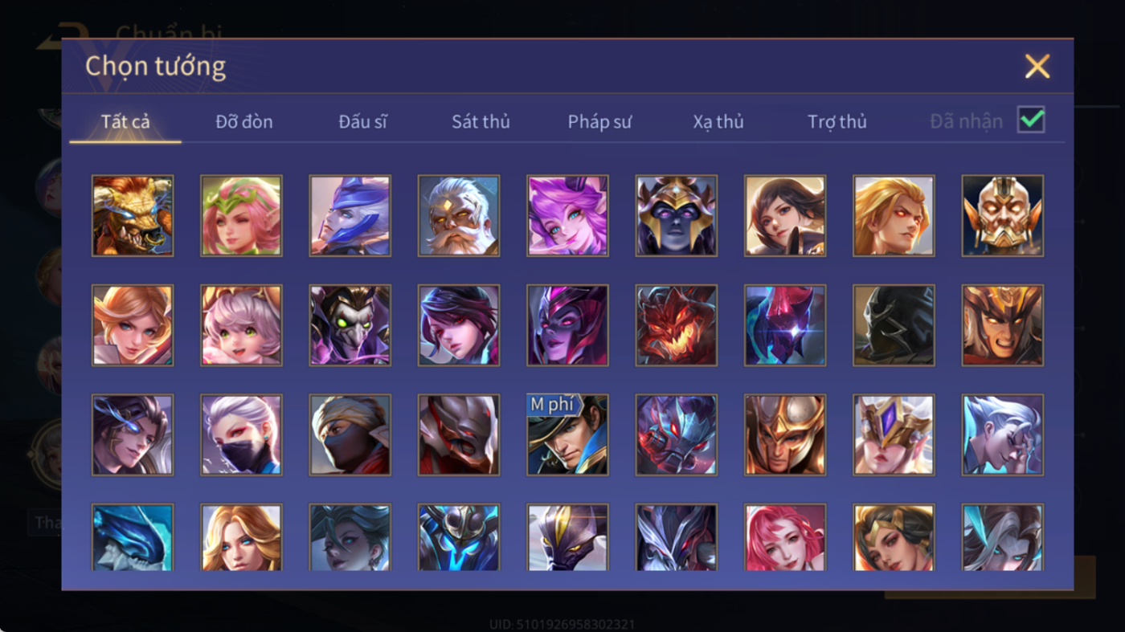
Task: Pick the purple-haired girl hero portrait
Action: (x=567, y=216)
